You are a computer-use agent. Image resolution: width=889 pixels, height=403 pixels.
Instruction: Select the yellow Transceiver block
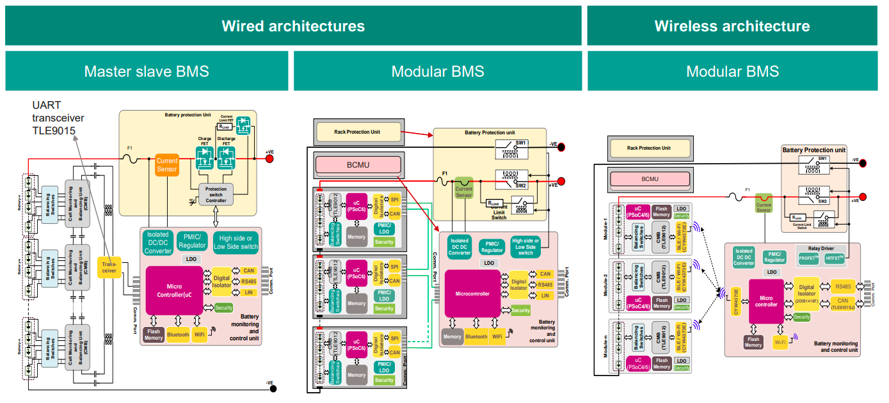pos(108,267)
